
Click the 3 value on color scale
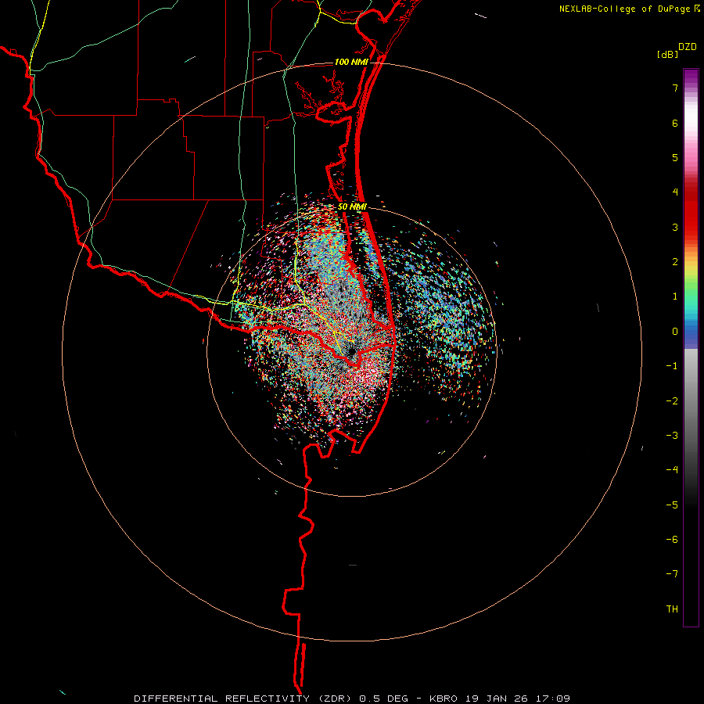tap(675, 227)
